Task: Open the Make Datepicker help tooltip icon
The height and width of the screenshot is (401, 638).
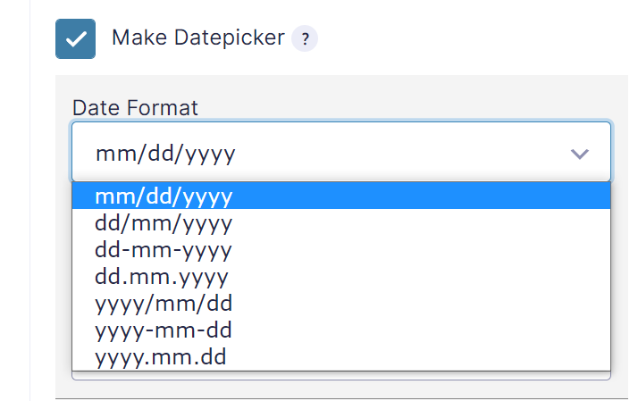Action: (305, 38)
